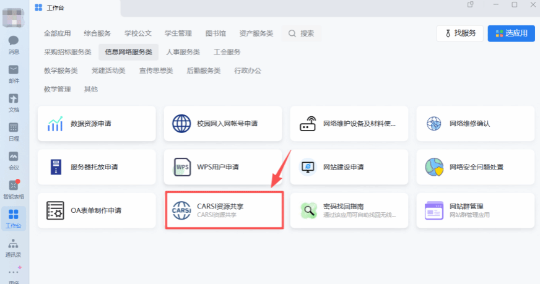The image size is (540, 284).
Task: Open 会议 (Meetings) in the sidebar
Action: point(14,160)
